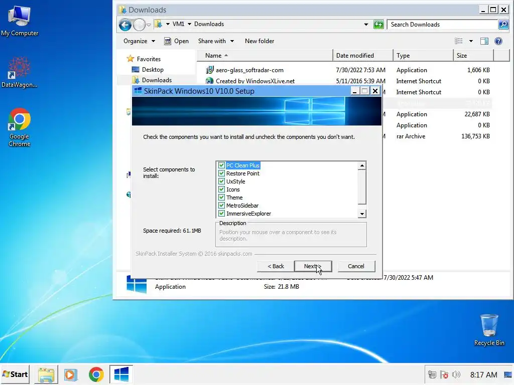Click the Search Downloads field
The height and width of the screenshot is (385, 514).
(443, 25)
